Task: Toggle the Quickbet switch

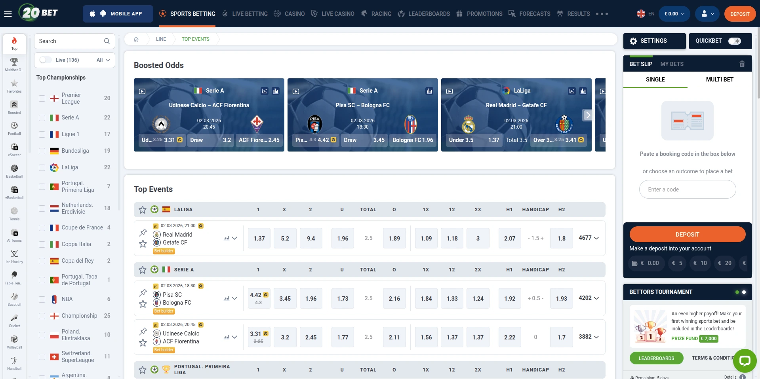Action: point(734,41)
